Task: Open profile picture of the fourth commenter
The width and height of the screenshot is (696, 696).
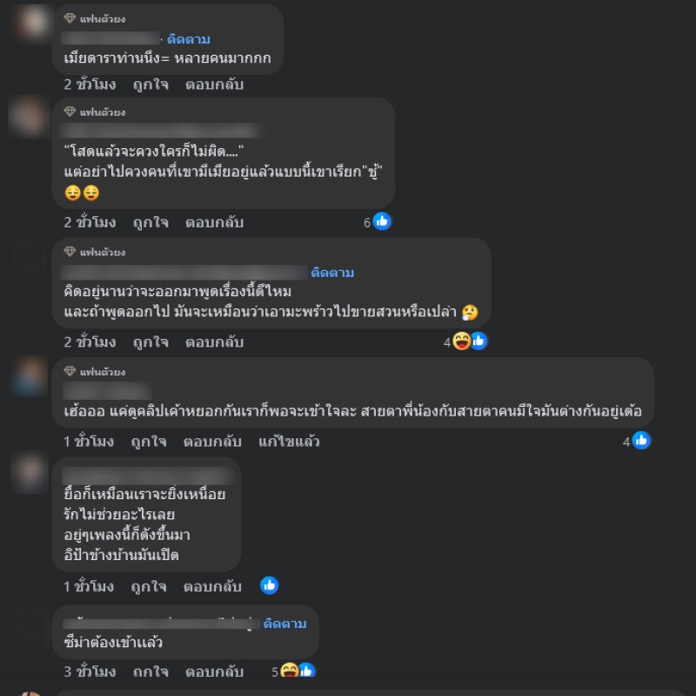Action: [x=29, y=376]
